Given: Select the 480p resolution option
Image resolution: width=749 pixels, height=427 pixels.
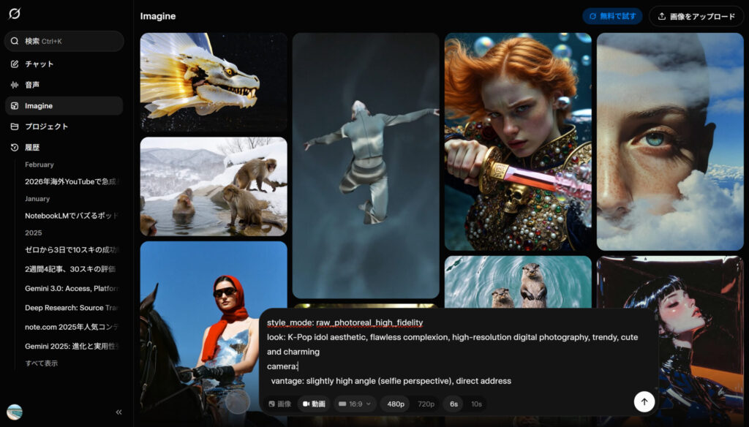Looking at the screenshot, I should pos(396,404).
